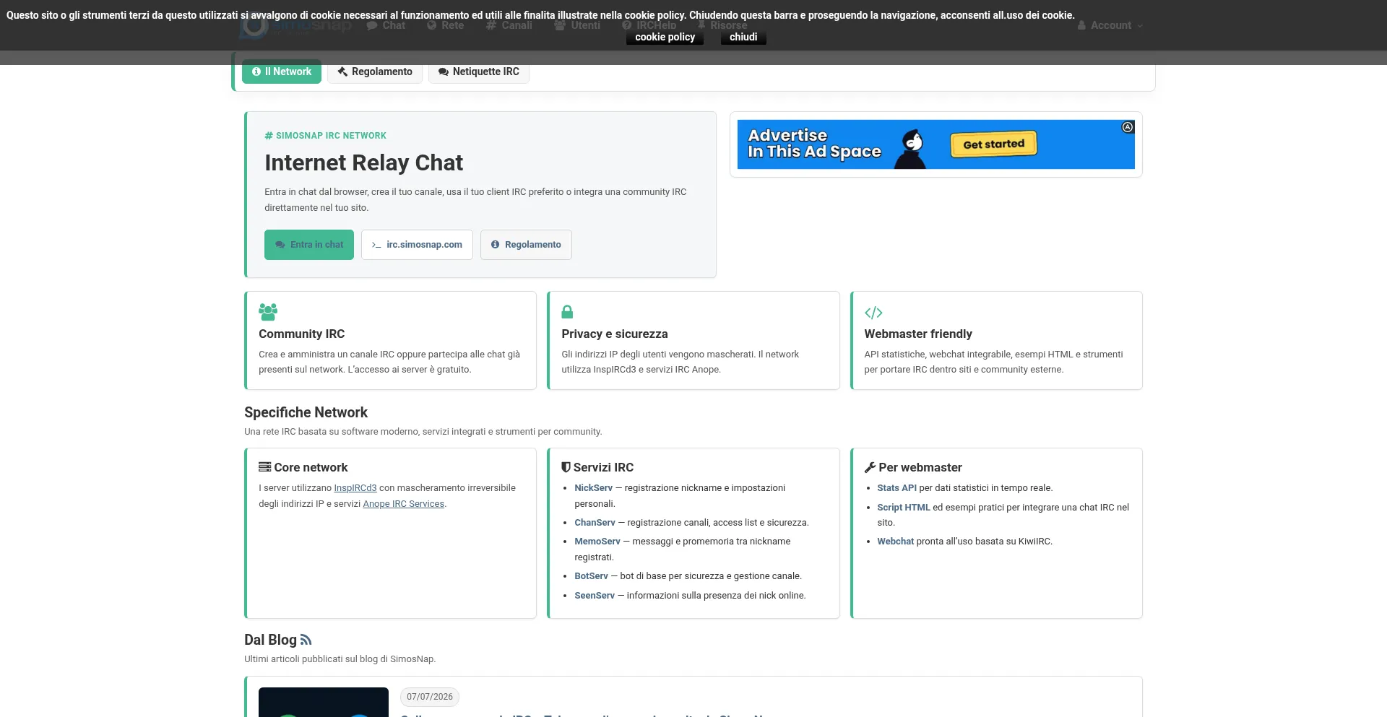Open the Chat menu in the navbar
The image size is (1387, 717).
pos(386,25)
